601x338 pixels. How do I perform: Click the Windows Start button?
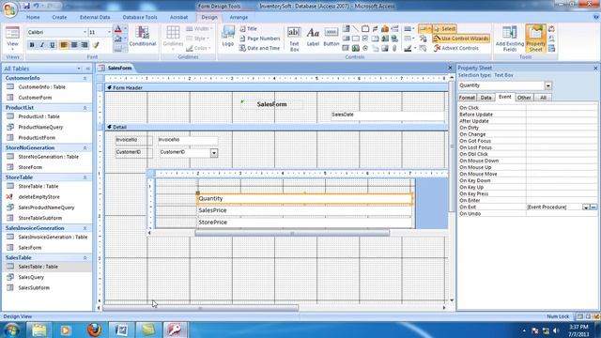11,330
